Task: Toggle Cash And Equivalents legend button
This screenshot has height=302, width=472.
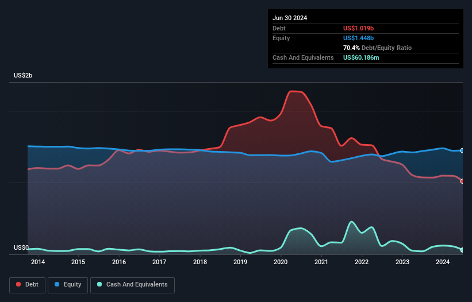Action: (132, 285)
